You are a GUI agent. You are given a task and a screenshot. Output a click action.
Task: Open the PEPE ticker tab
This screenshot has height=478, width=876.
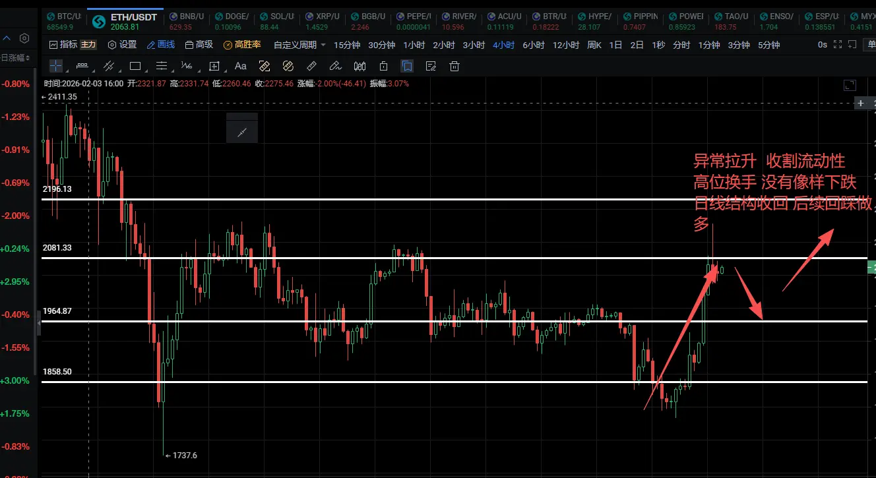click(x=412, y=21)
